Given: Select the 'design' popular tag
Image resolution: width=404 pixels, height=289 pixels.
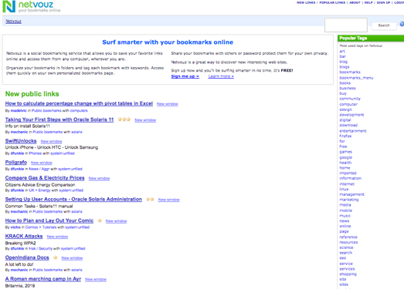Looking at the screenshot, I should coord(345,109).
